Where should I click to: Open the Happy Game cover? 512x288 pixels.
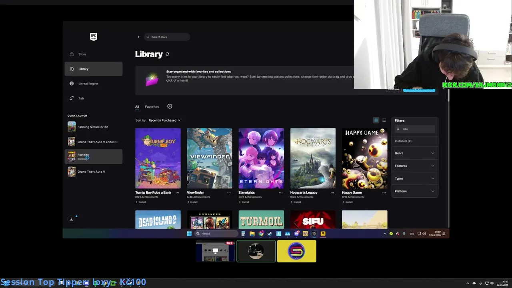click(364, 158)
